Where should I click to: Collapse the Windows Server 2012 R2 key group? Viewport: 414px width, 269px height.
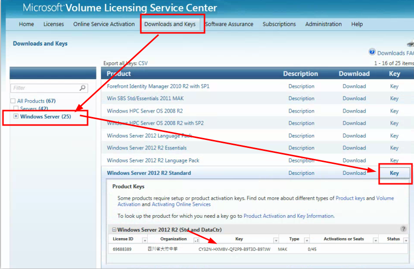pyautogui.click(x=114, y=230)
